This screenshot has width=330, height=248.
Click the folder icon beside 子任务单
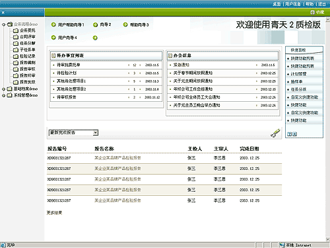(16, 50)
